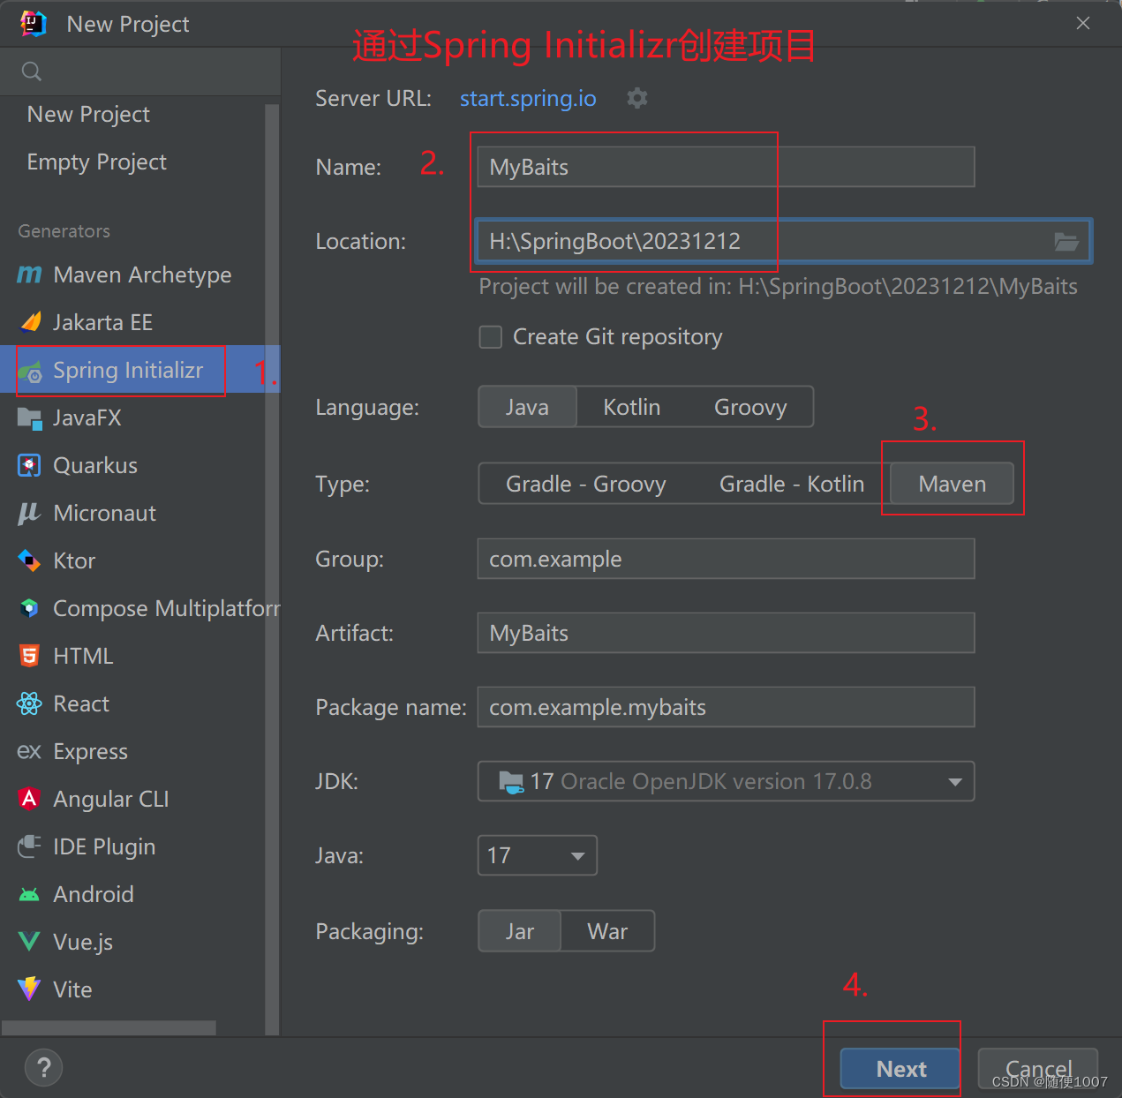Open the Java version dropdown
The width and height of the screenshot is (1122, 1098).
tap(537, 855)
